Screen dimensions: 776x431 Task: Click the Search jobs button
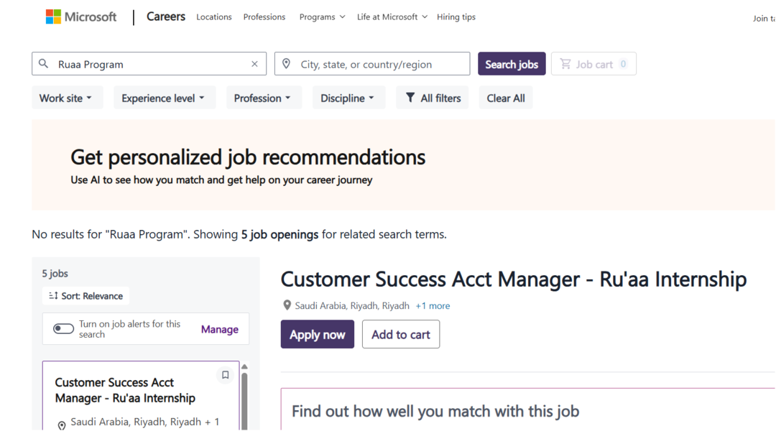click(512, 64)
